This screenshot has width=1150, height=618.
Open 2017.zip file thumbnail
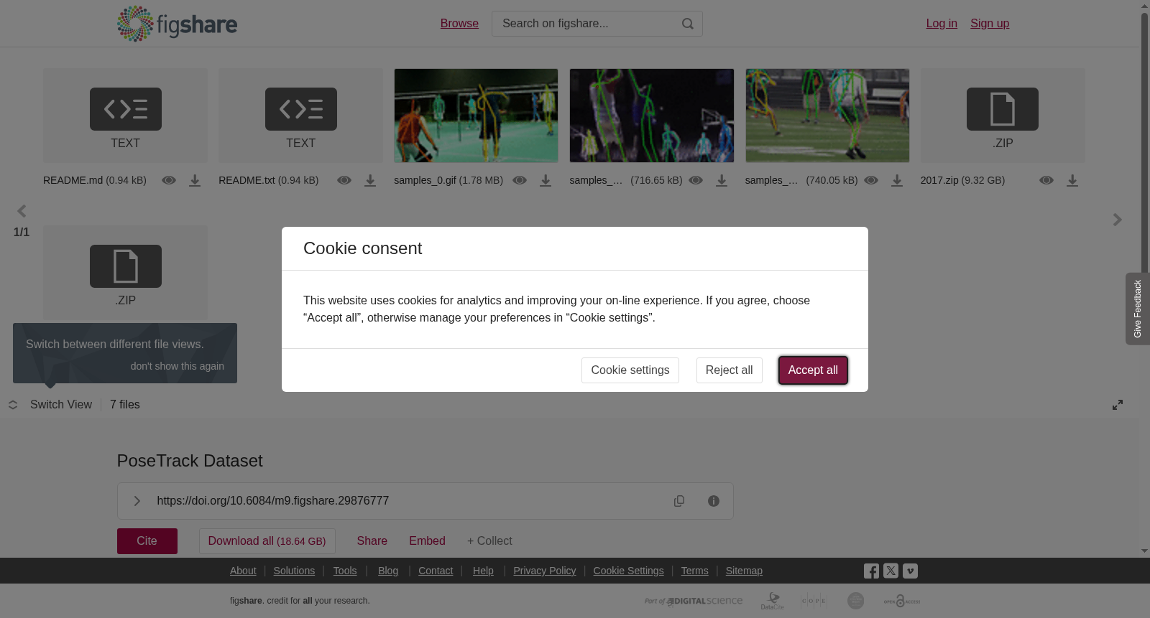[x=1003, y=116]
